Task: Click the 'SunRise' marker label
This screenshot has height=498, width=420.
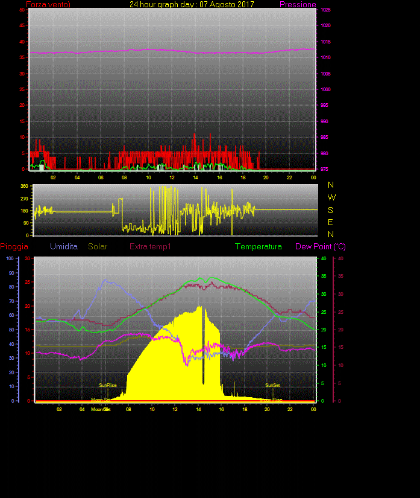Action: pyautogui.click(x=108, y=385)
